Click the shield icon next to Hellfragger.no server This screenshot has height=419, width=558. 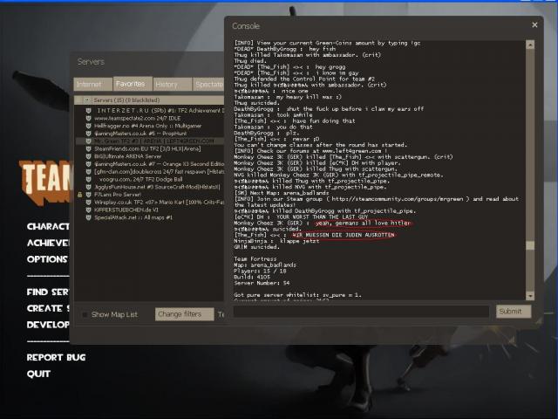pos(88,127)
